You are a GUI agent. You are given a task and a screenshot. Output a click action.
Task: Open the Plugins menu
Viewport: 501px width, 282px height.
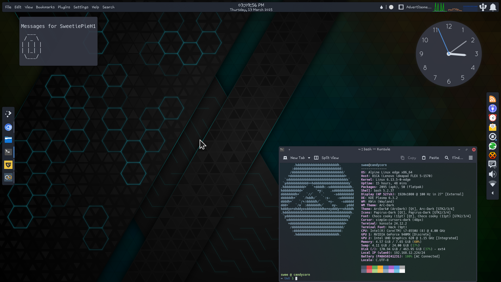(x=64, y=7)
